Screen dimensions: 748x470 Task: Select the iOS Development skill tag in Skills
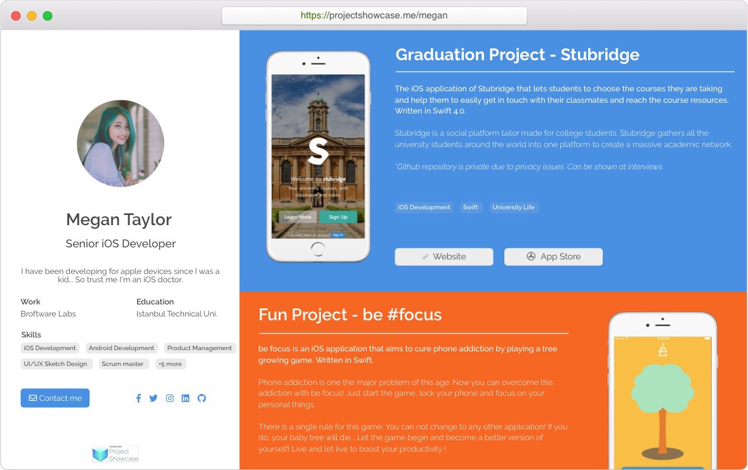pos(49,348)
